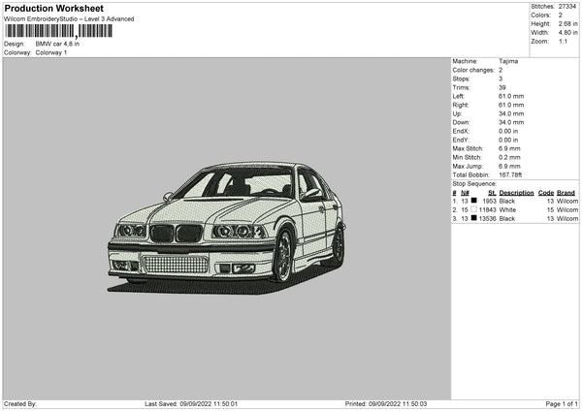
Task: Click the design name BMW car 4,8 in
Action: click(57, 44)
